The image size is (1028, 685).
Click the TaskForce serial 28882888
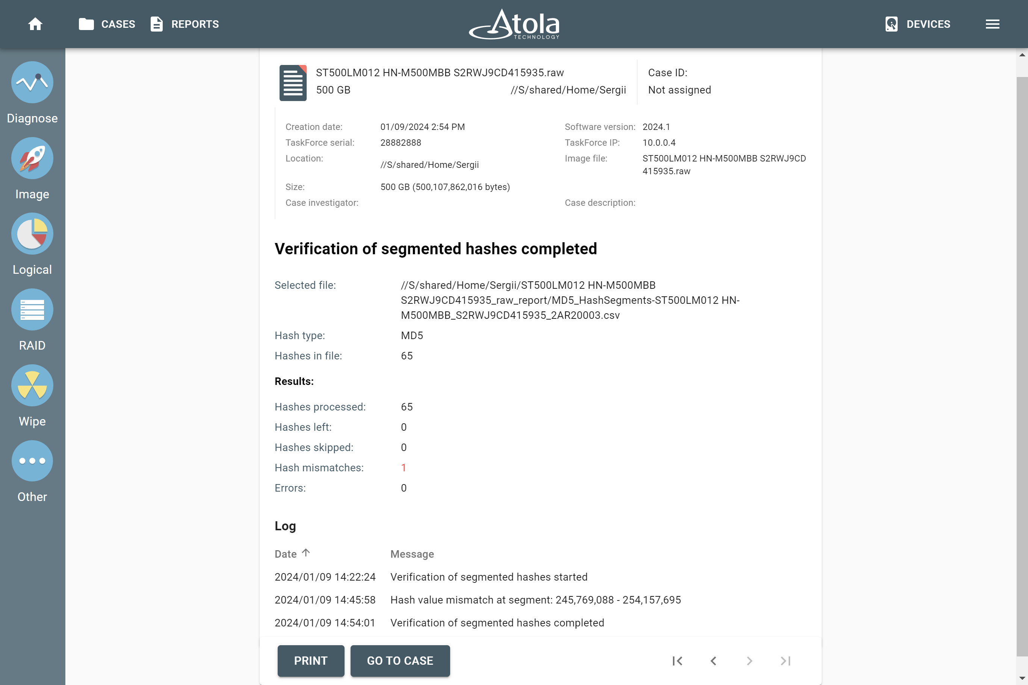point(401,142)
